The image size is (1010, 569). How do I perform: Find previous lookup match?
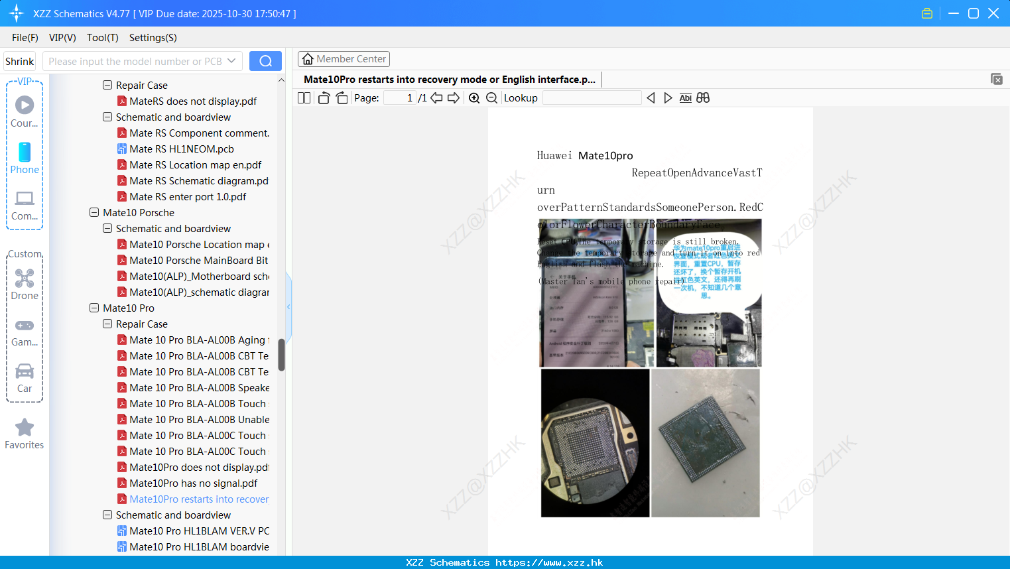tap(651, 97)
